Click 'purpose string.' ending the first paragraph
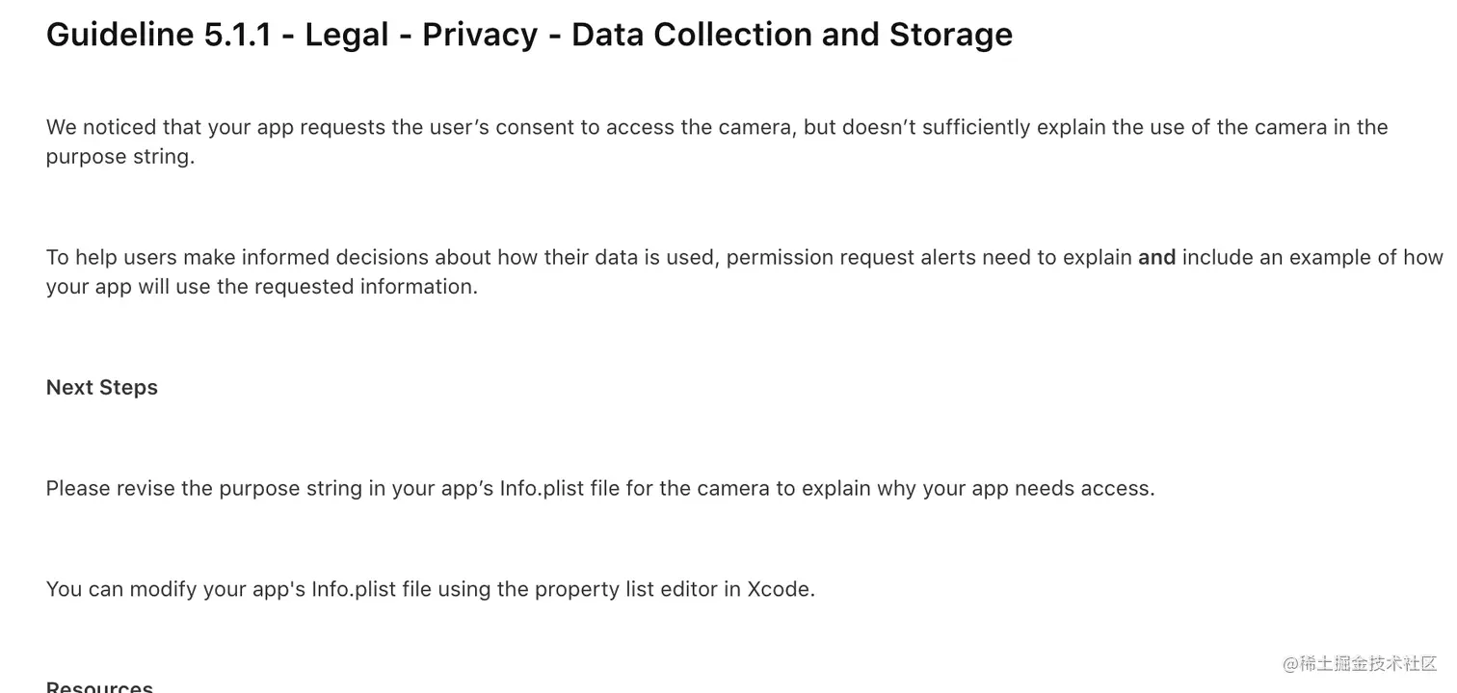This screenshot has height=693, width=1457. click(x=120, y=156)
